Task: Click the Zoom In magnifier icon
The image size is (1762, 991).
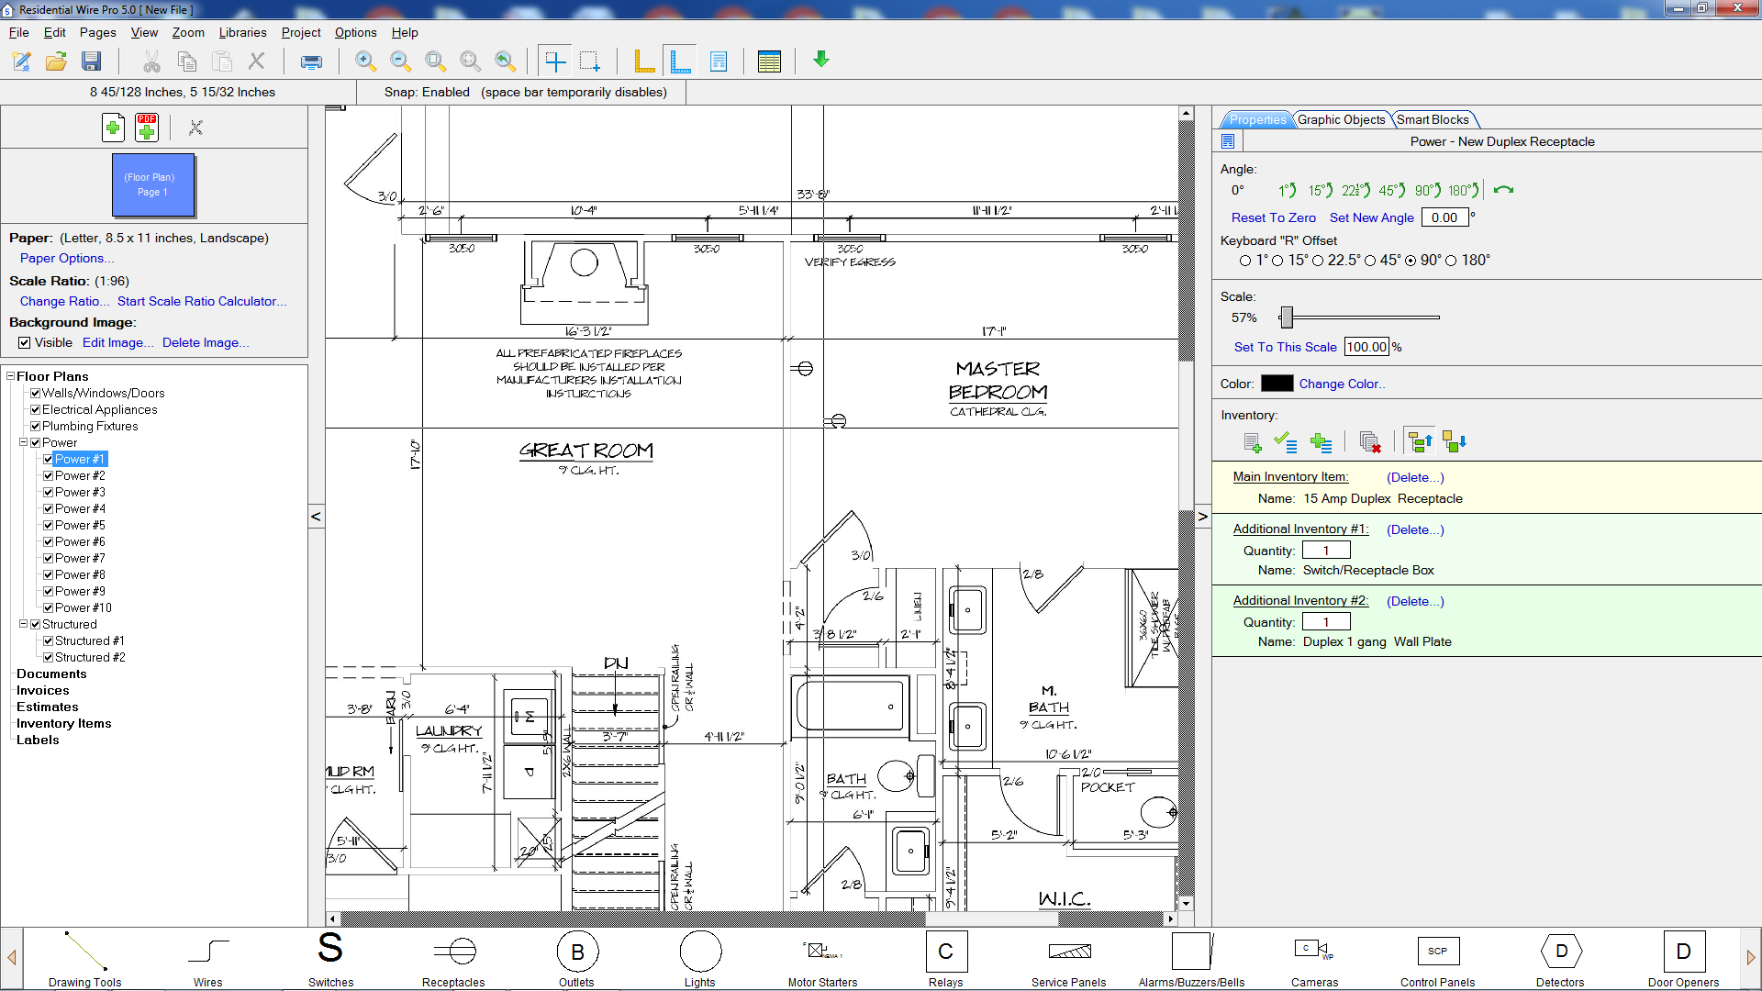Action: pyautogui.click(x=365, y=61)
